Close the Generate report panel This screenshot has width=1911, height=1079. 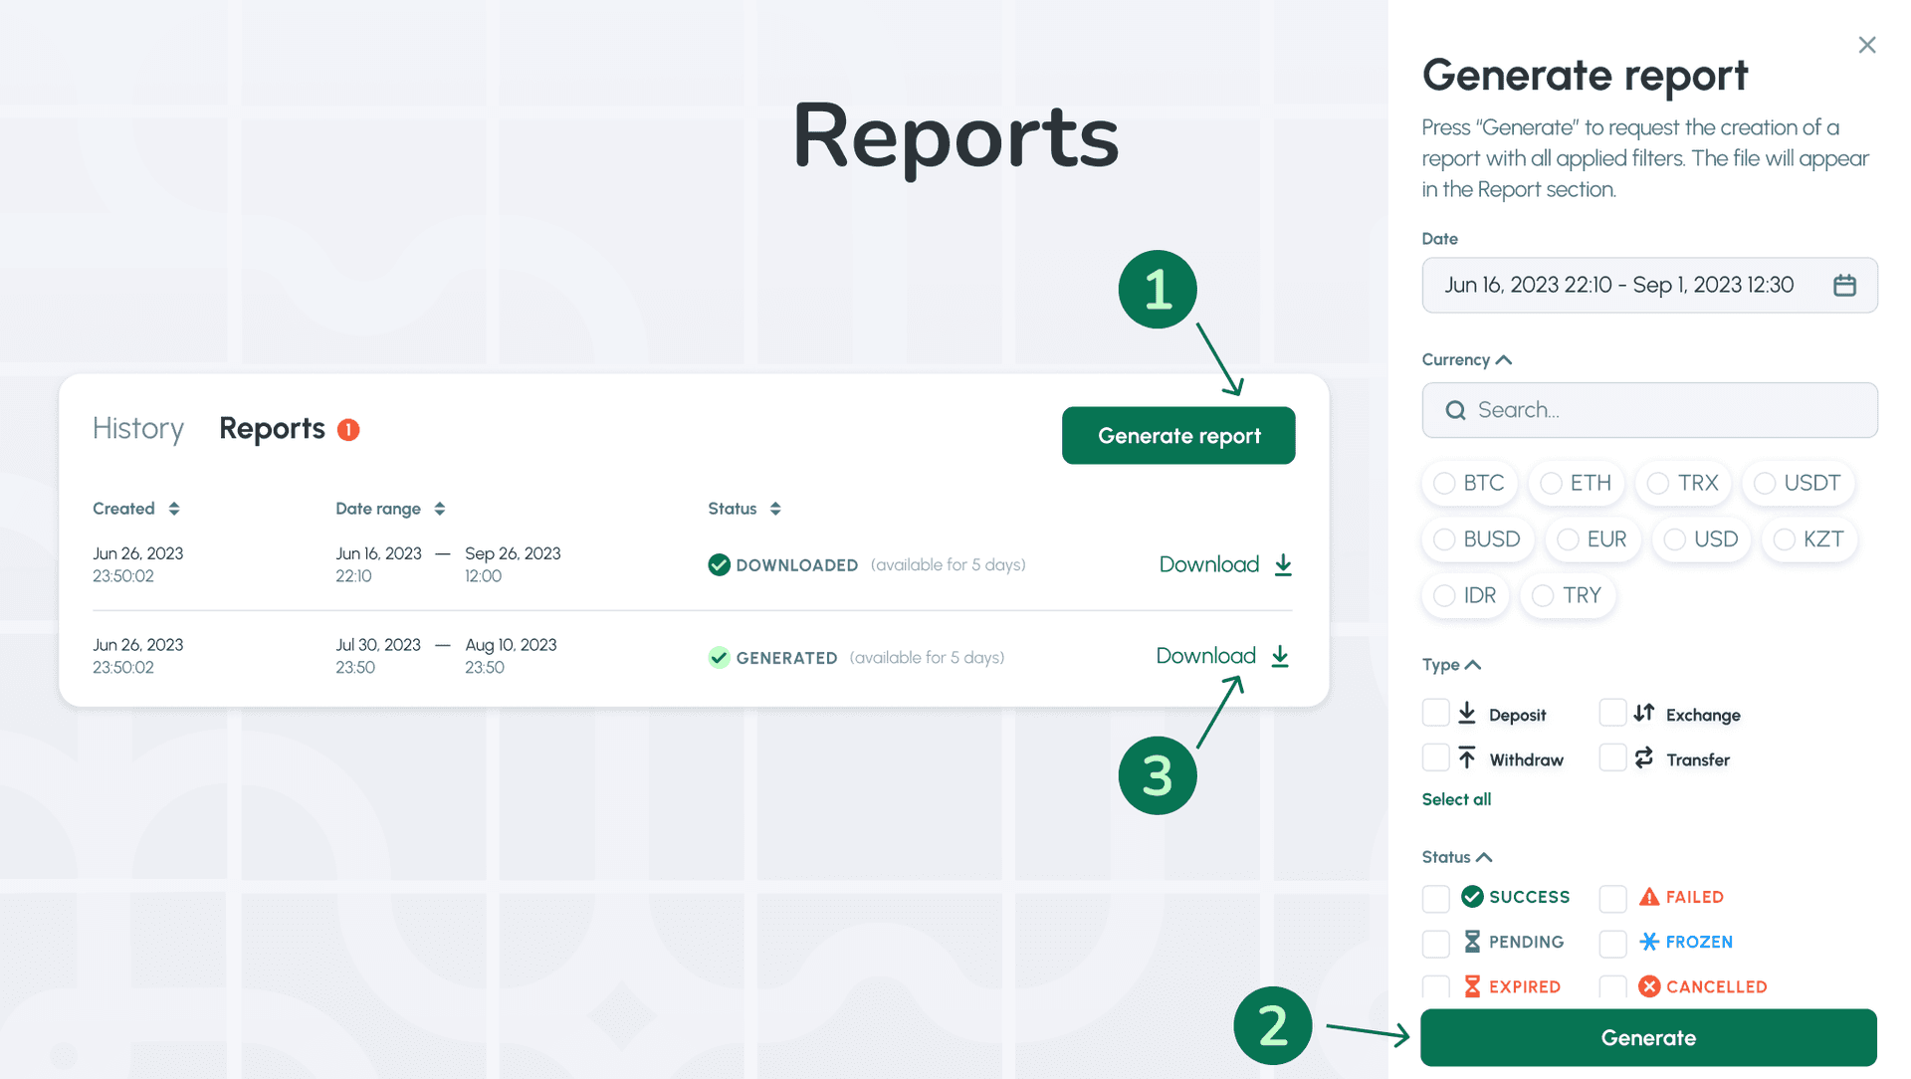pos(1867,45)
